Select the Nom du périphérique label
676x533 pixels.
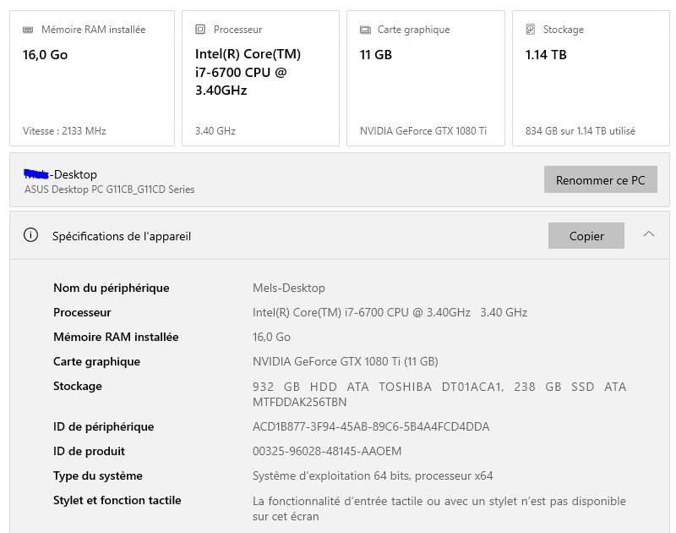(x=112, y=288)
